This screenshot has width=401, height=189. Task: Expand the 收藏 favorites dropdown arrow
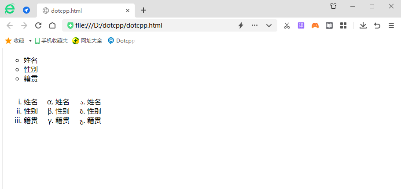(x=30, y=41)
